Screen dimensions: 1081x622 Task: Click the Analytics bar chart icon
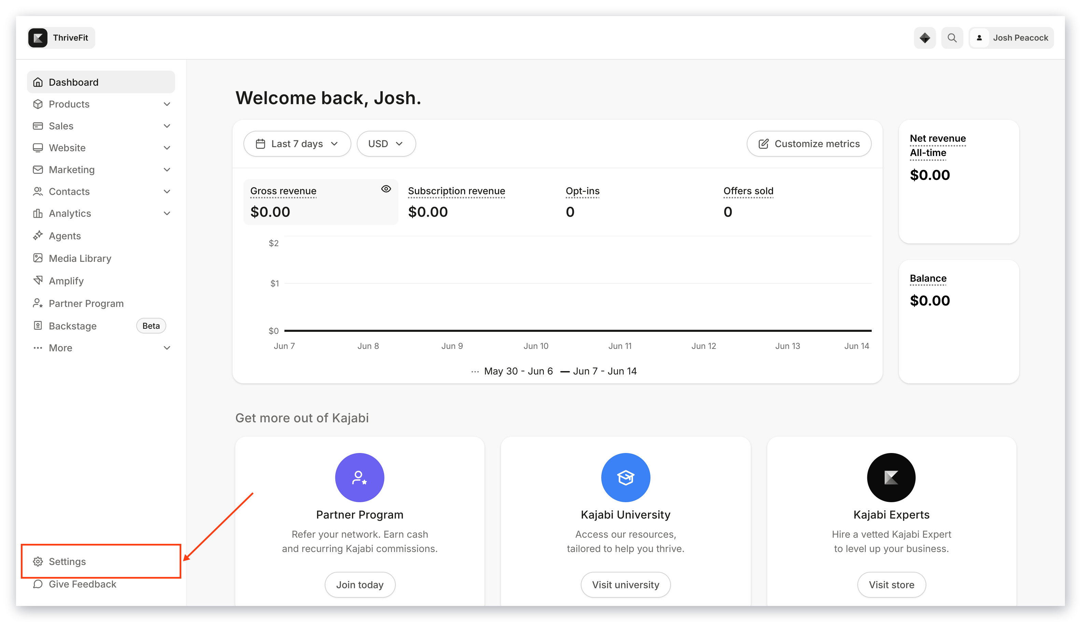pyautogui.click(x=38, y=213)
